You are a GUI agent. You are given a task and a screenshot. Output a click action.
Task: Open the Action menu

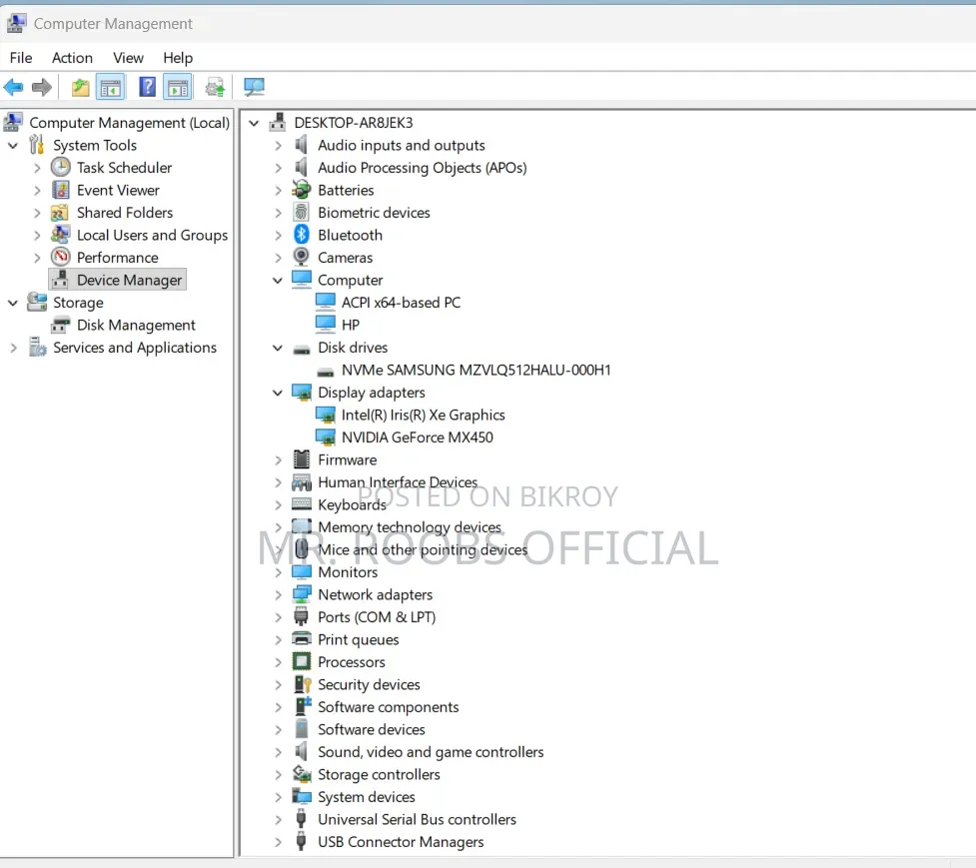coord(72,58)
